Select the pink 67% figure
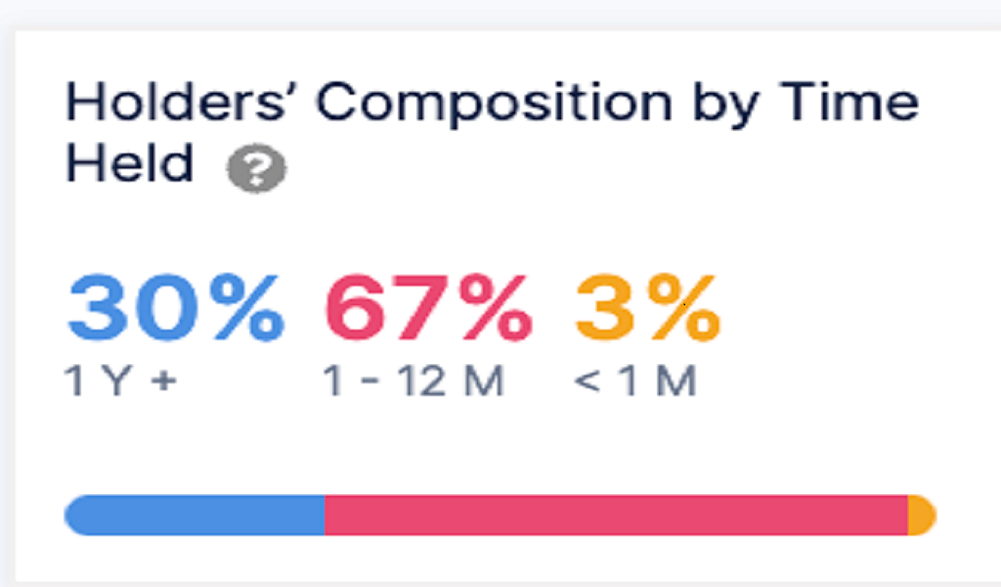The width and height of the screenshot is (1001, 587). pyautogui.click(x=428, y=310)
